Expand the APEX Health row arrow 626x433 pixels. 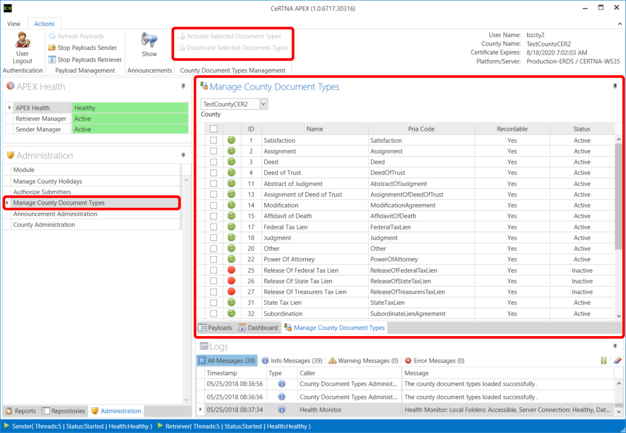[x=10, y=108]
